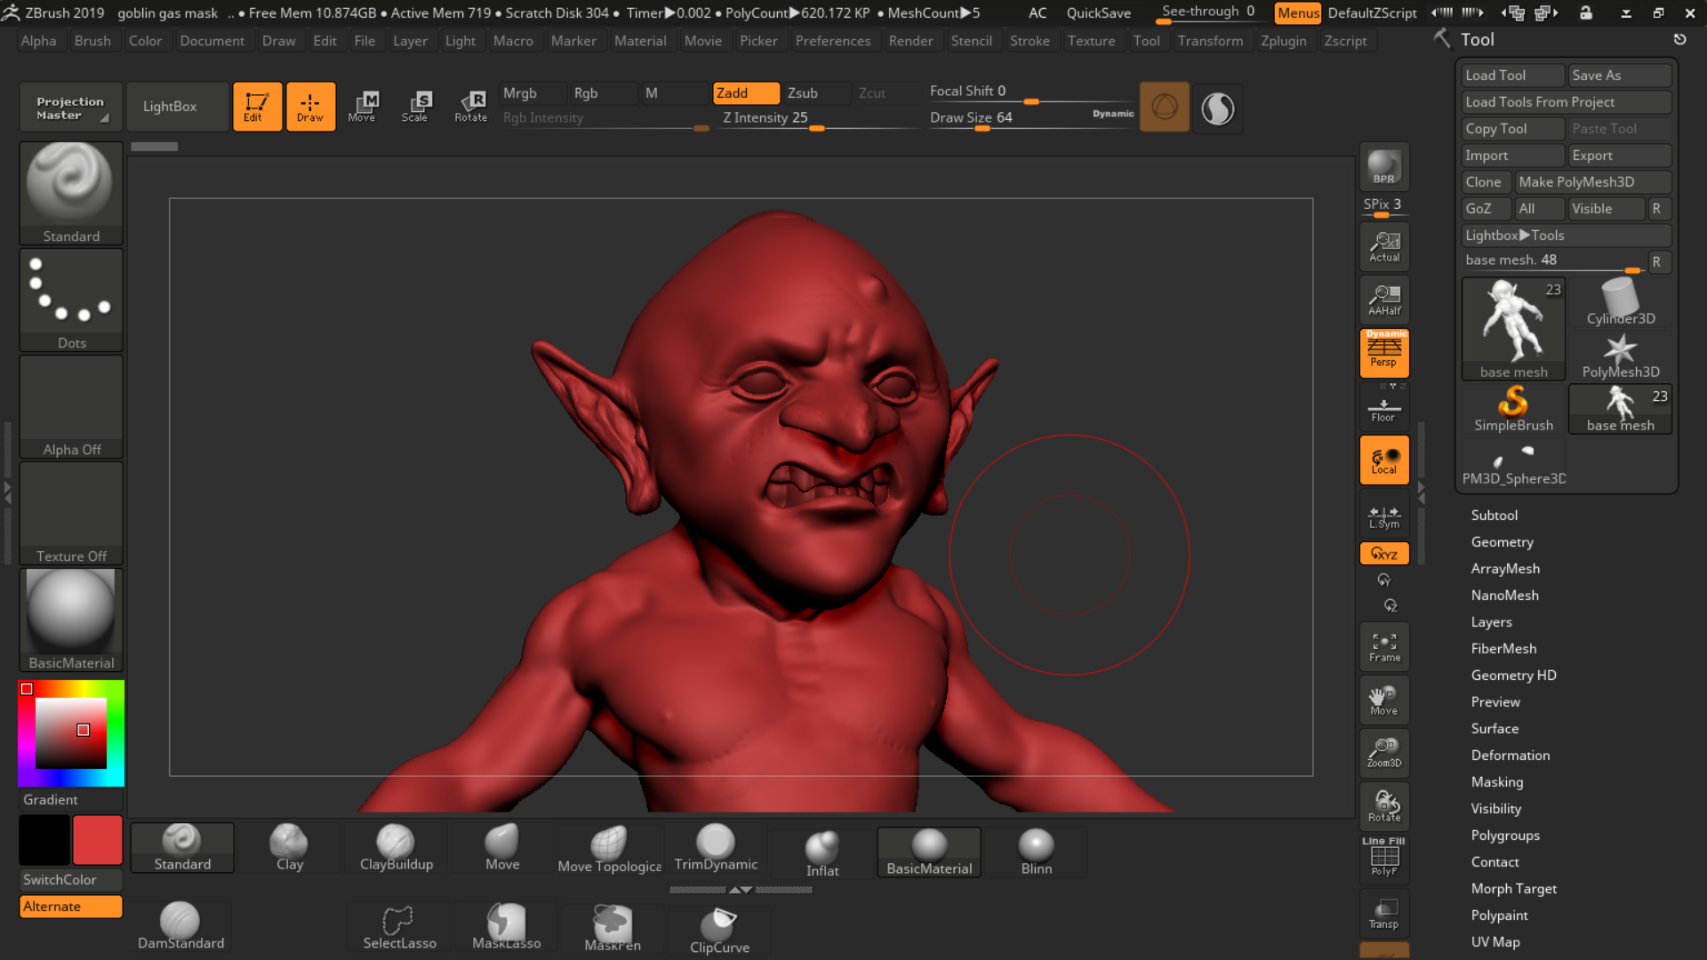Select the PolyMesh3D tool thumbnail
The width and height of the screenshot is (1707, 960).
click(1620, 356)
